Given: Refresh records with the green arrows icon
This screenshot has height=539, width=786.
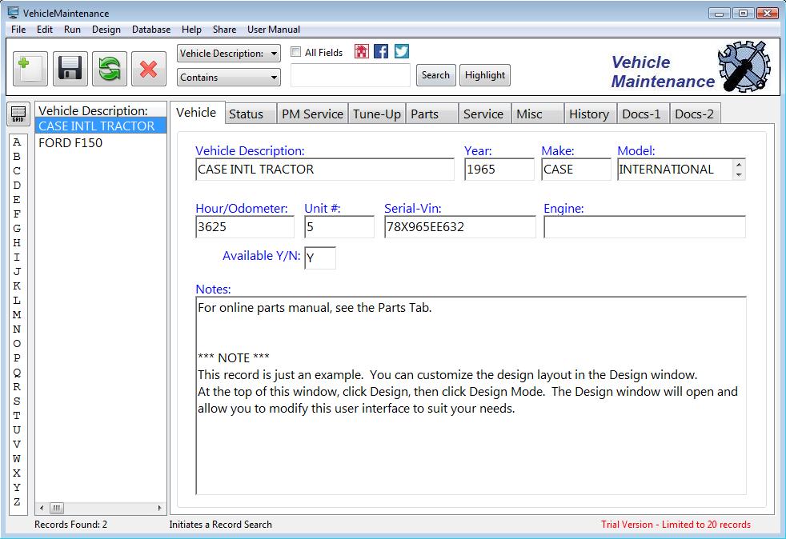Looking at the screenshot, I should 110,69.
